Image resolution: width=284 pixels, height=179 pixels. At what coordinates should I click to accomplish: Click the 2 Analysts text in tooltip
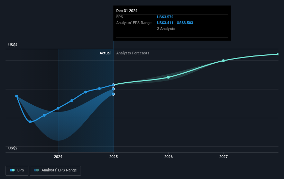tap(166, 29)
